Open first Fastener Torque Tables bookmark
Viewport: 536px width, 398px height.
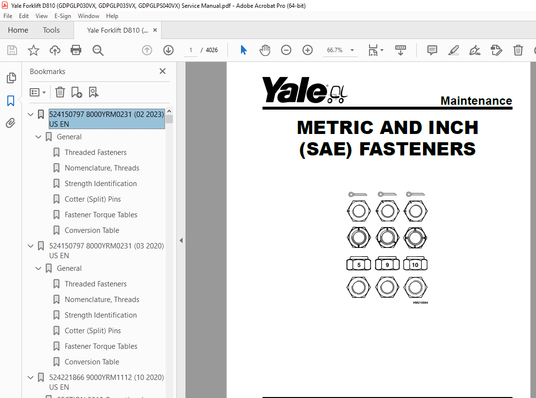101,215
